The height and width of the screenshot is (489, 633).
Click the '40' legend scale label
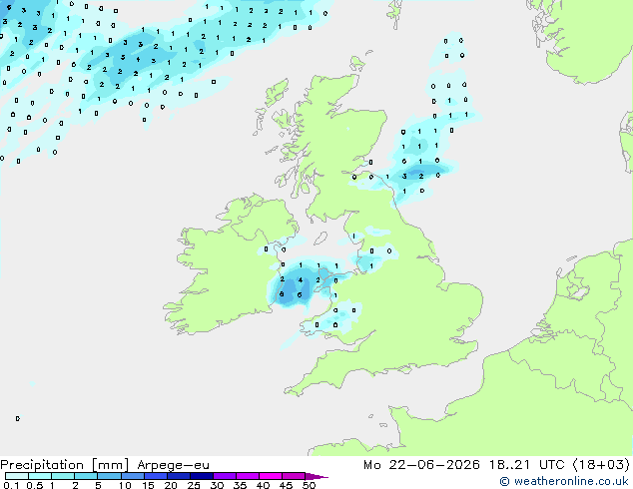coord(263,485)
